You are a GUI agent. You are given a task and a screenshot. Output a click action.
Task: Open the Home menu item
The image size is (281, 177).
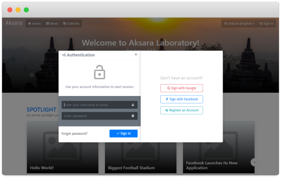click(x=34, y=23)
